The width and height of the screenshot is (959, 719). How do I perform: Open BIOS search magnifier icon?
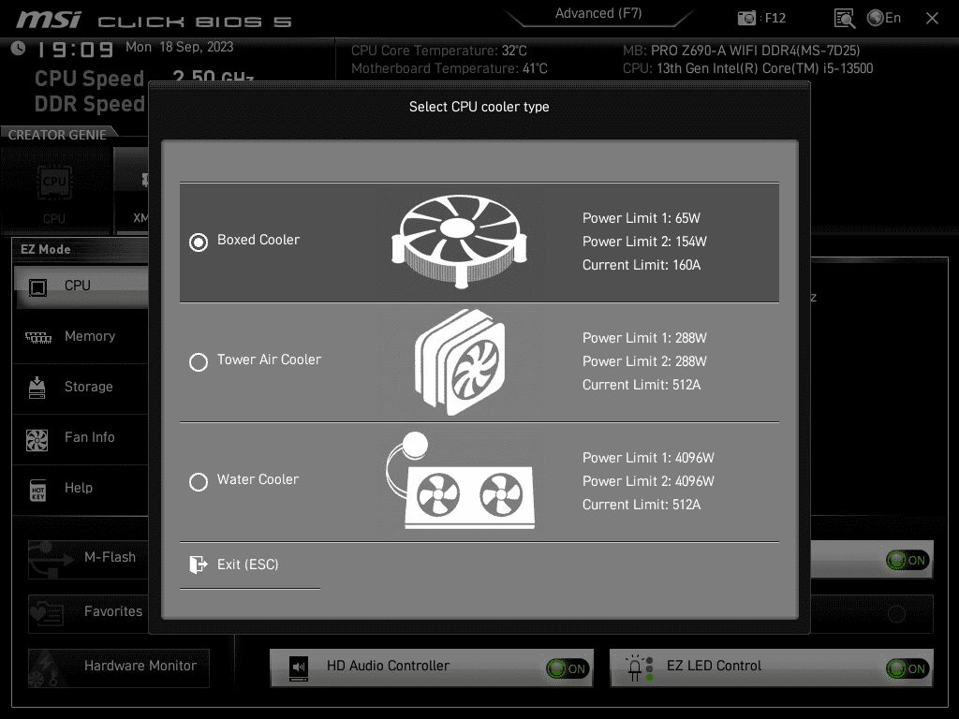844,19
